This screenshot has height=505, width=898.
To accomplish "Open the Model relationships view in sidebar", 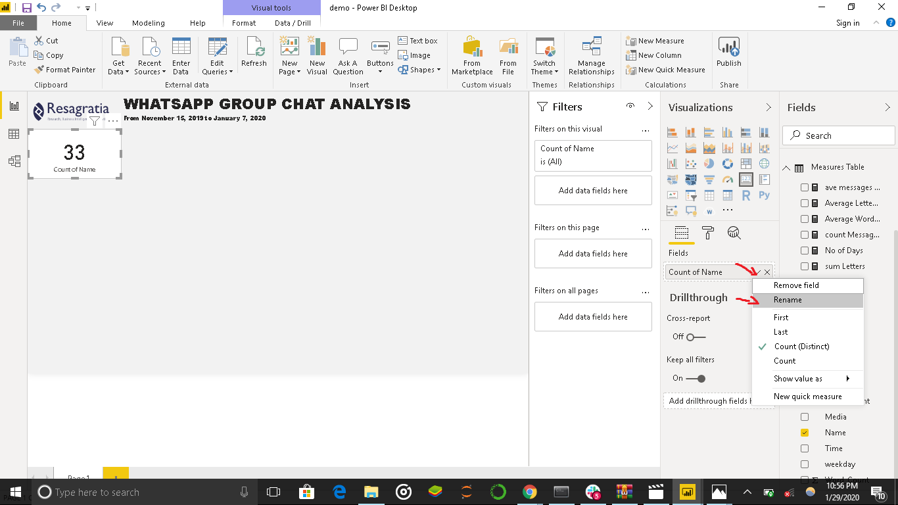I will (14, 161).
